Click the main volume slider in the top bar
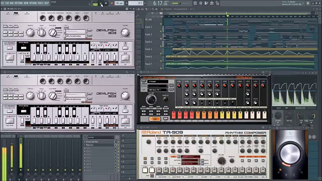The height and width of the screenshot is (181, 322). pos(180,3)
